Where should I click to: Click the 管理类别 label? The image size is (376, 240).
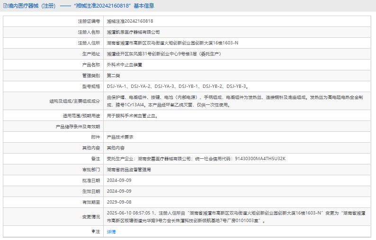(91, 76)
